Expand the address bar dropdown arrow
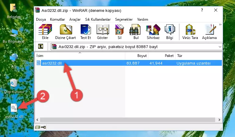235x137 pixels. 220,47
